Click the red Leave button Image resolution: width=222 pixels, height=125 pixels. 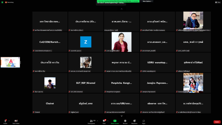[x=217, y=122]
